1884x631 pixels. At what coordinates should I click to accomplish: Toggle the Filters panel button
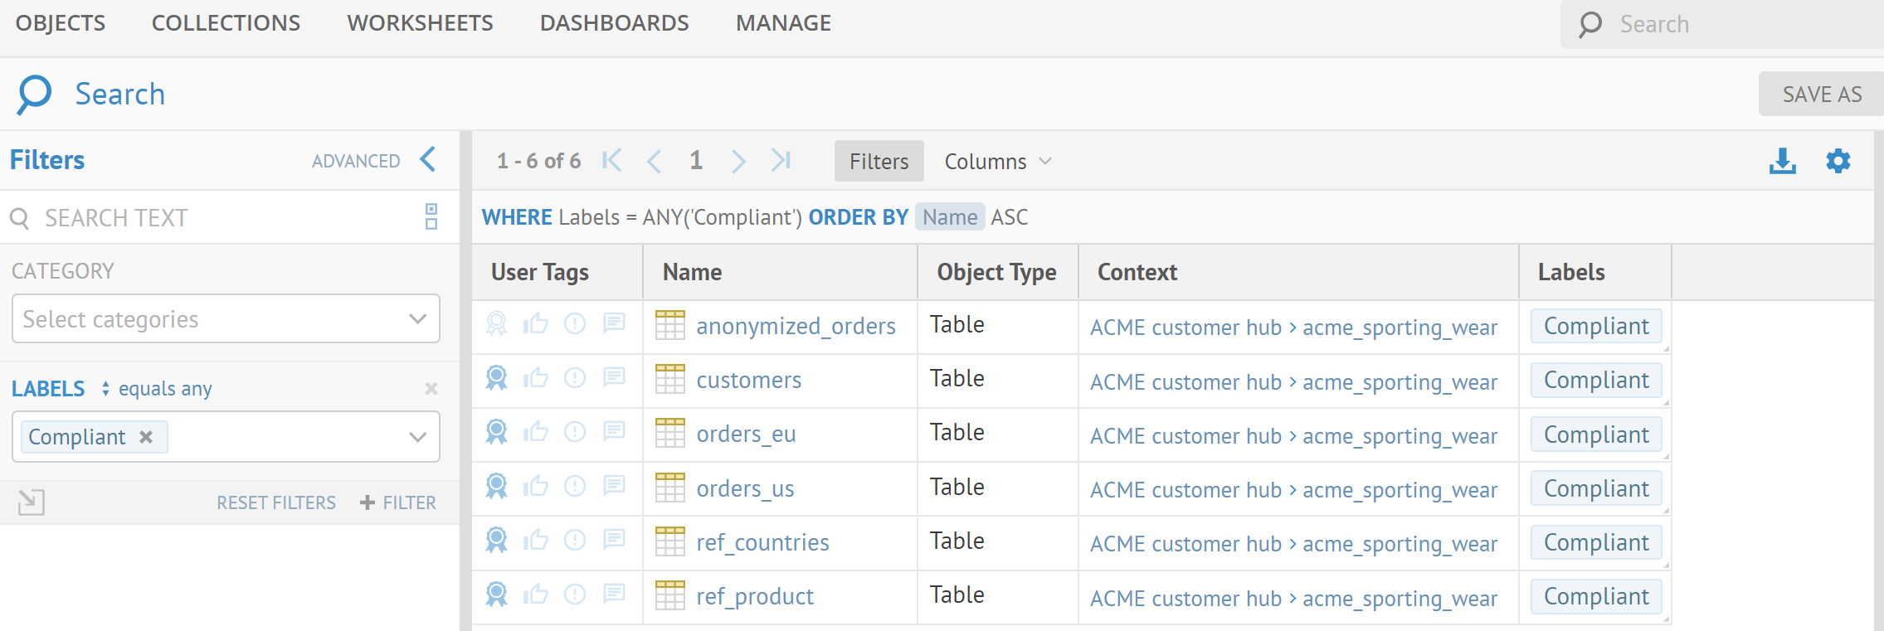tap(879, 162)
